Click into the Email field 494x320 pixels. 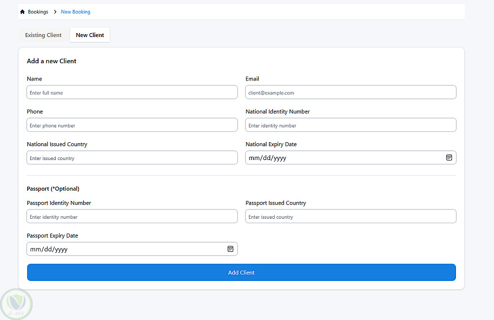point(350,92)
